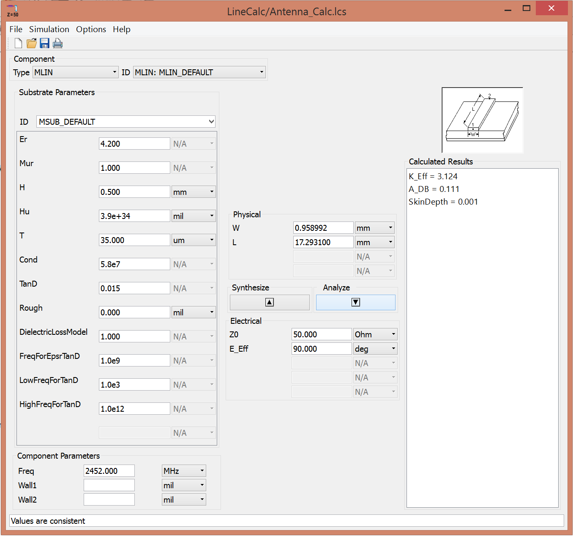Click the New file toolbar icon
573x536 pixels.
18,43
